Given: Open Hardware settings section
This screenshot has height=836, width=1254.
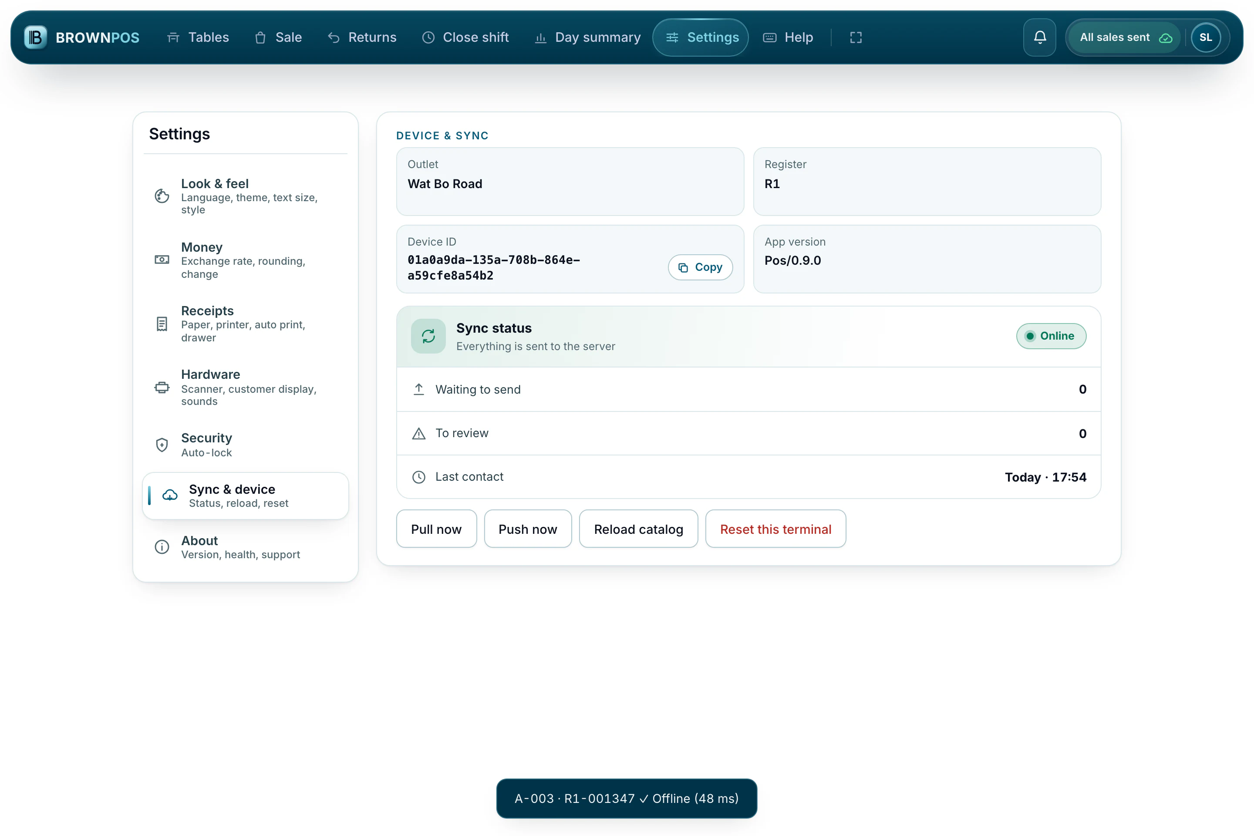Looking at the screenshot, I should (245, 387).
